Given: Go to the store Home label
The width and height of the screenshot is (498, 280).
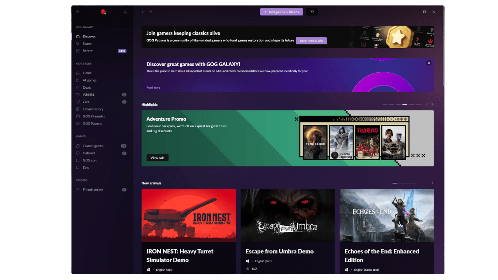Looking at the screenshot, I should [x=87, y=73].
